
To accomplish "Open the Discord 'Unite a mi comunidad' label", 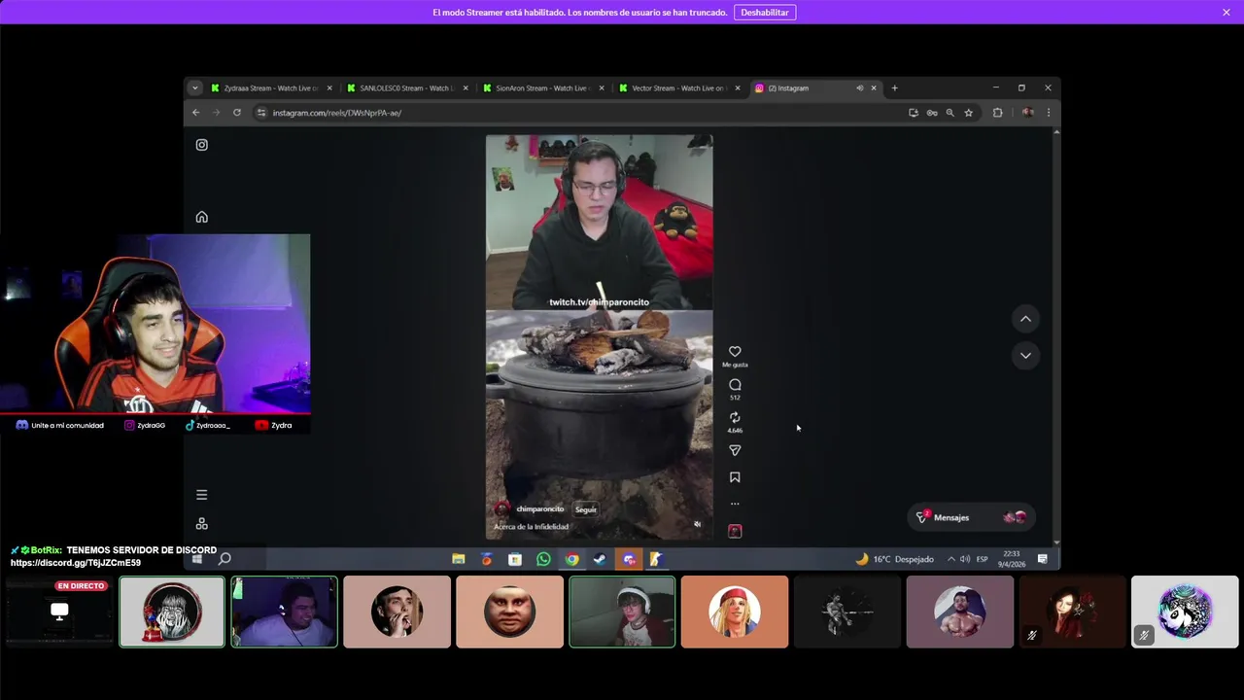I will tap(59, 425).
